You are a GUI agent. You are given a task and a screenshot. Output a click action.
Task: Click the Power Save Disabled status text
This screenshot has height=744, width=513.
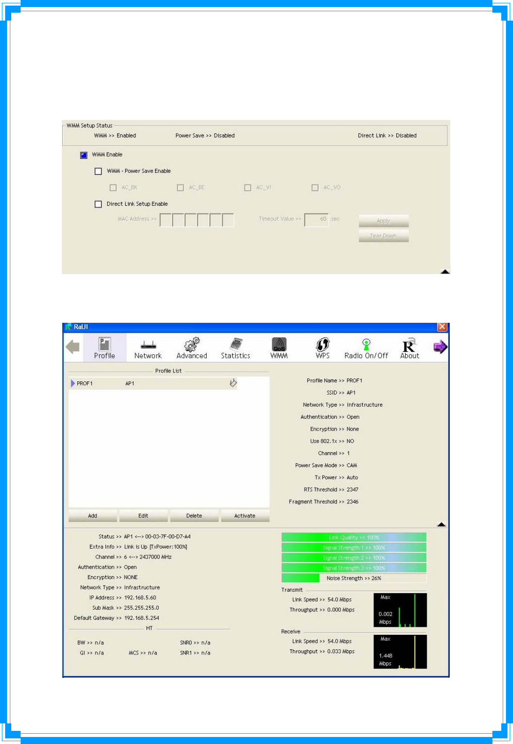pyautogui.click(x=205, y=135)
